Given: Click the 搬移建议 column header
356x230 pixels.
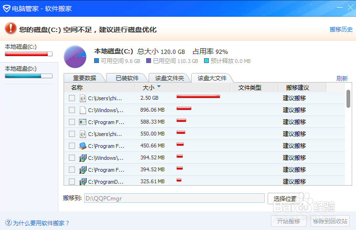Looking at the screenshot, I should [298, 87].
